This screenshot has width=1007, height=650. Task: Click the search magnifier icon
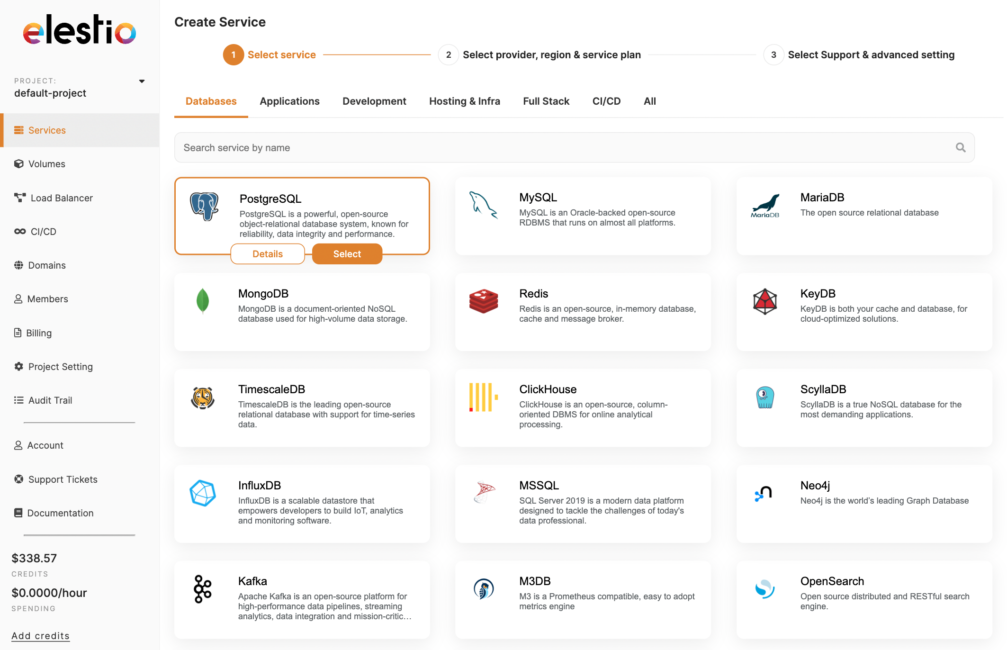click(x=961, y=148)
